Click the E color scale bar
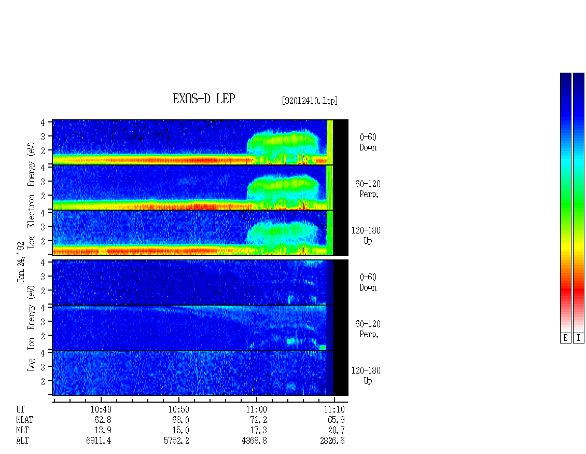586x454 pixels. pyautogui.click(x=565, y=202)
